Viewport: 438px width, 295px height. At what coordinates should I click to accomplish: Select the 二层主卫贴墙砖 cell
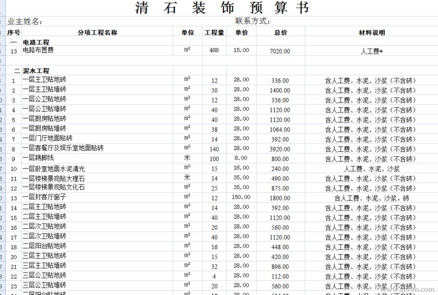97,217
